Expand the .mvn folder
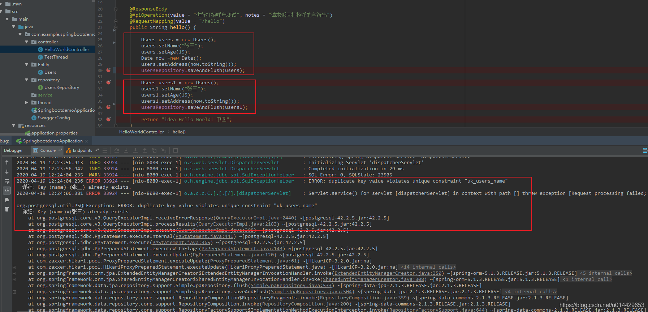Screen dimensions: 648x312 coord(1,4)
